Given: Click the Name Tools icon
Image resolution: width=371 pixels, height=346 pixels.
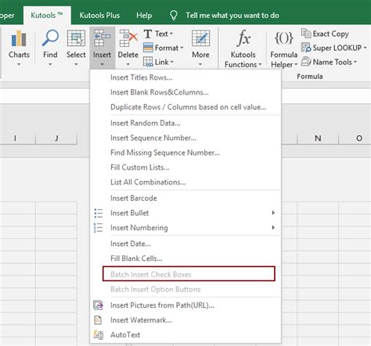Looking at the screenshot, I should pos(306,62).
